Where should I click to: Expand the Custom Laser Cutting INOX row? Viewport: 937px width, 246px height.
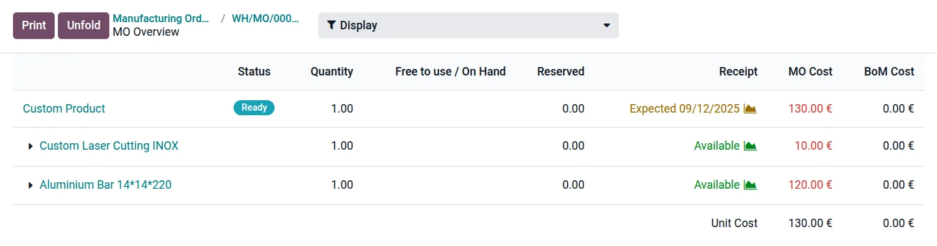(x=31, y=146)
